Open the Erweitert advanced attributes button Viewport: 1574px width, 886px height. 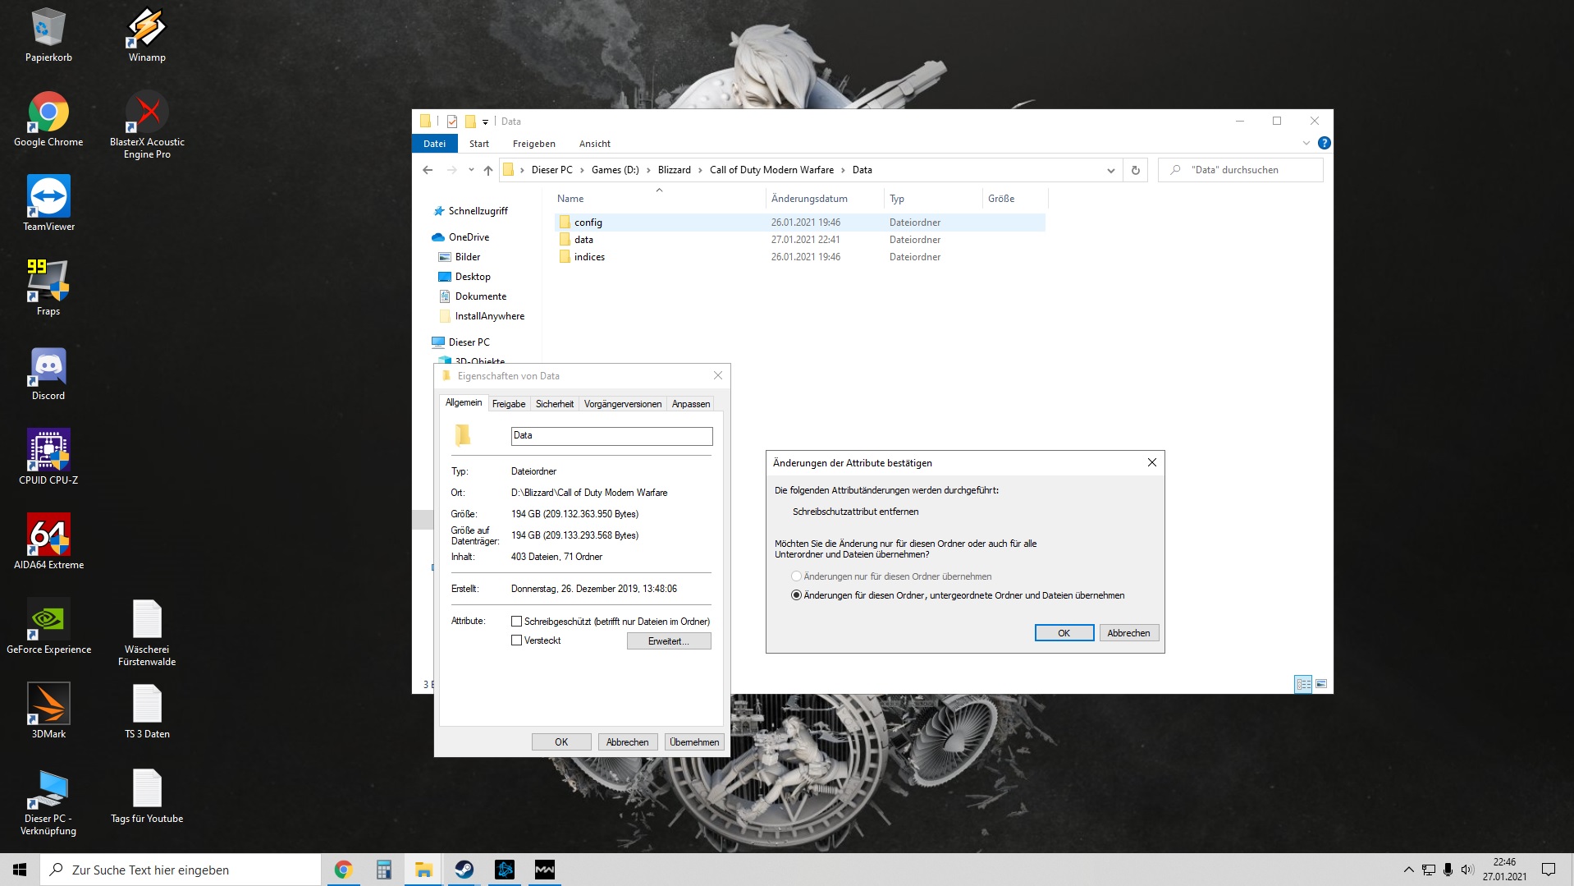pyautogui.click(x=669, y=641)
